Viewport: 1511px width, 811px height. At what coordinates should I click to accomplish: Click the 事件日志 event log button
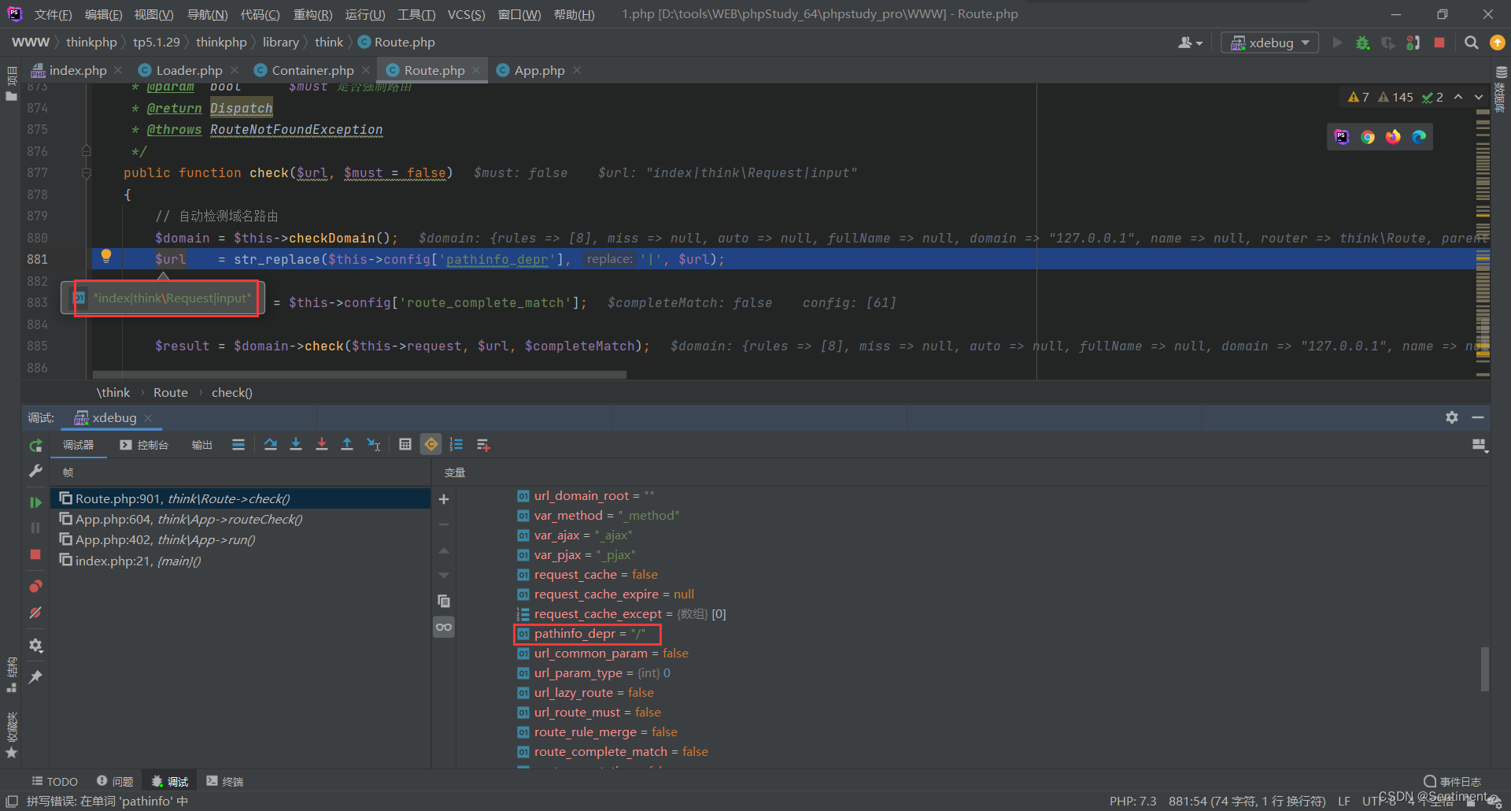point(1453,781)
